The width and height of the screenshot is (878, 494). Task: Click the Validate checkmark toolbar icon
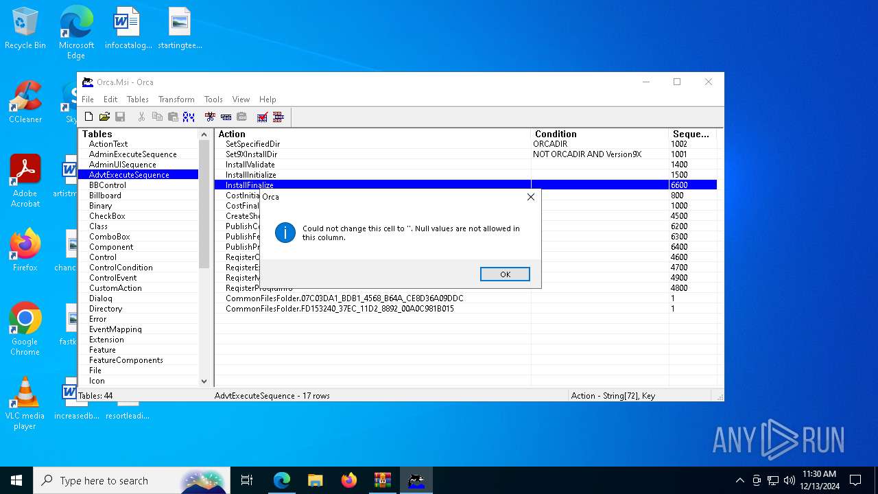262,117
